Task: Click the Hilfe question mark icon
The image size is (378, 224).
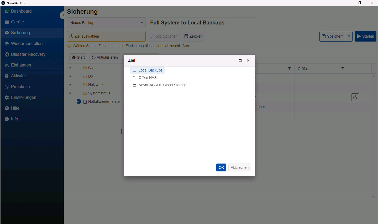Action: (x=7, y=108)
